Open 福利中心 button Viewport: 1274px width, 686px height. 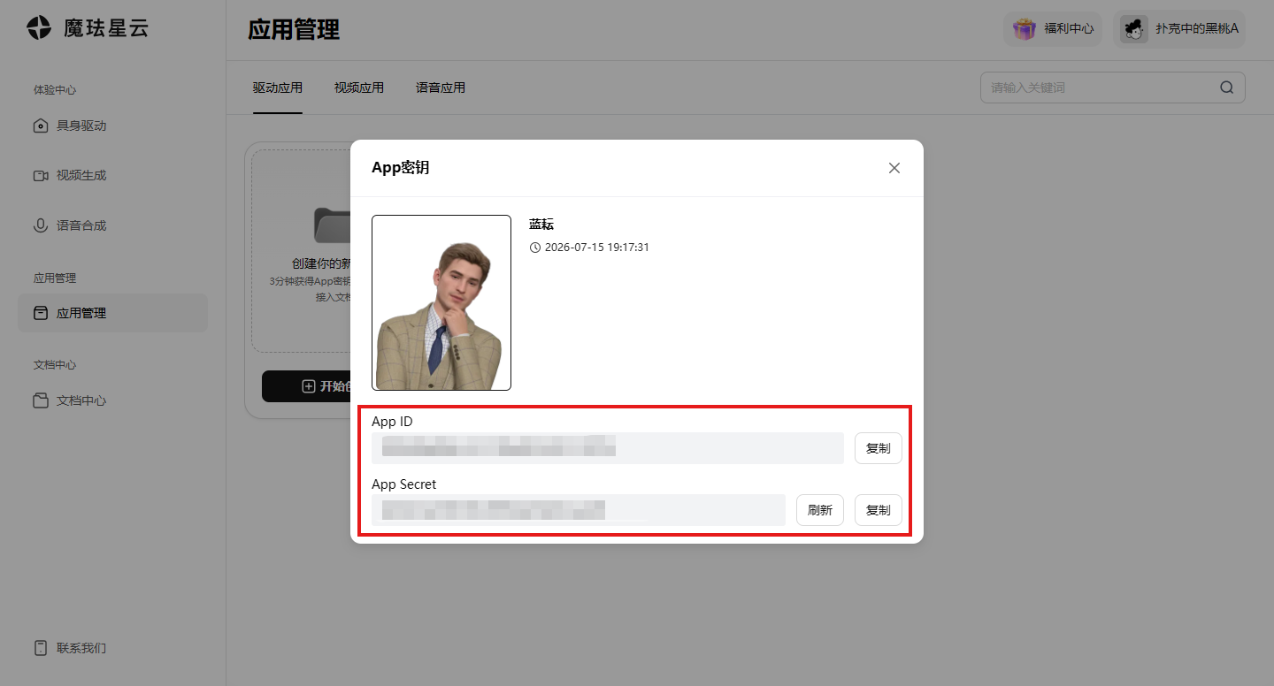1053,29
